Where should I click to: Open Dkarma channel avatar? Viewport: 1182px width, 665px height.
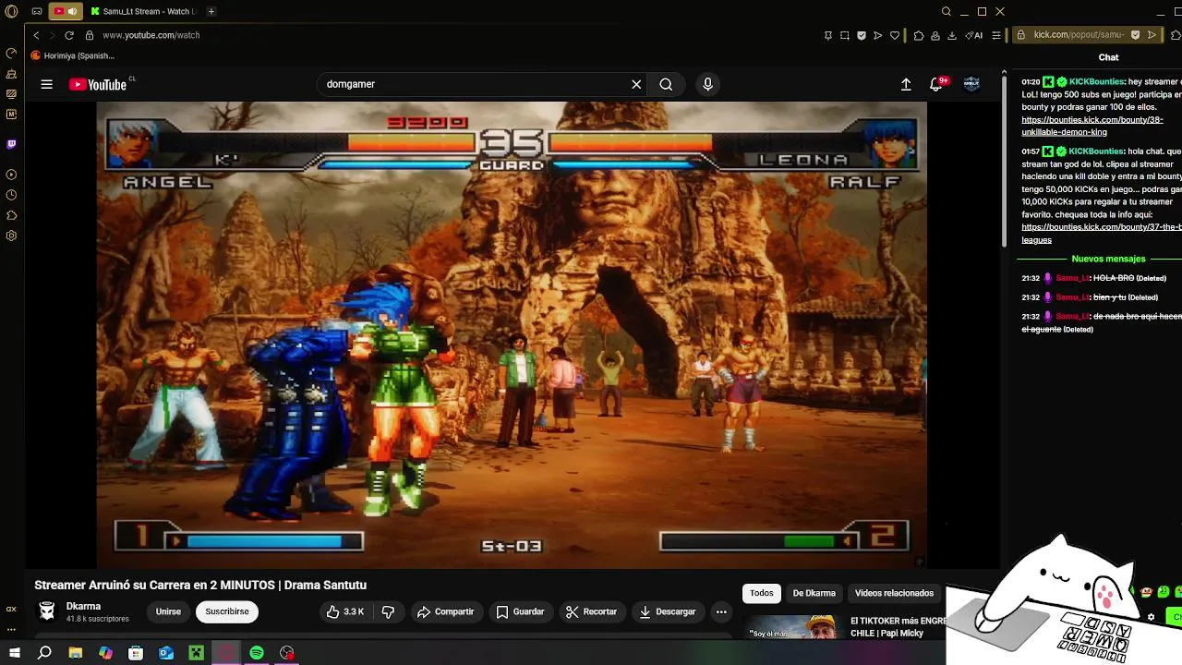click(46, 611)
